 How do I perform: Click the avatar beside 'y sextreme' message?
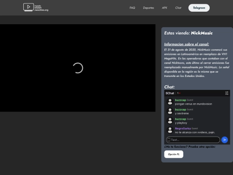pos(170,111)
